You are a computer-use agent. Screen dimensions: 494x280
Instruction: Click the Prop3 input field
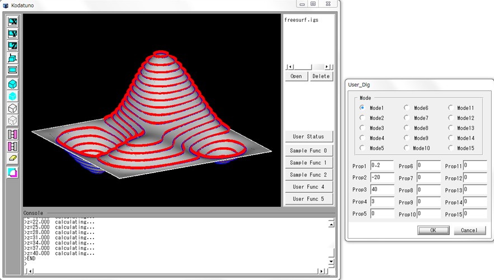382,190
